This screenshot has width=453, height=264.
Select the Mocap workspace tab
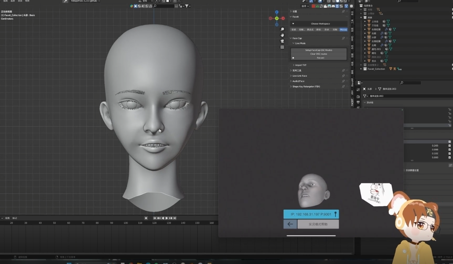[343, 30]
